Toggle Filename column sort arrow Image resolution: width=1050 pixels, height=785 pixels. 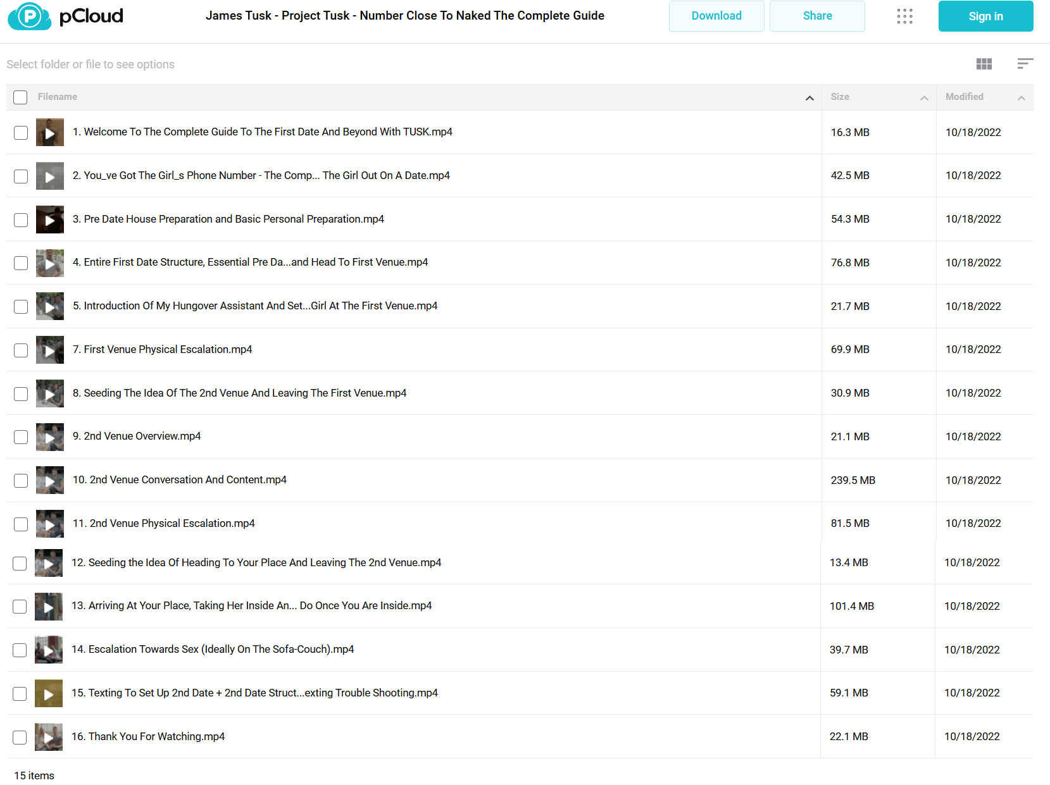pos(809,97)
